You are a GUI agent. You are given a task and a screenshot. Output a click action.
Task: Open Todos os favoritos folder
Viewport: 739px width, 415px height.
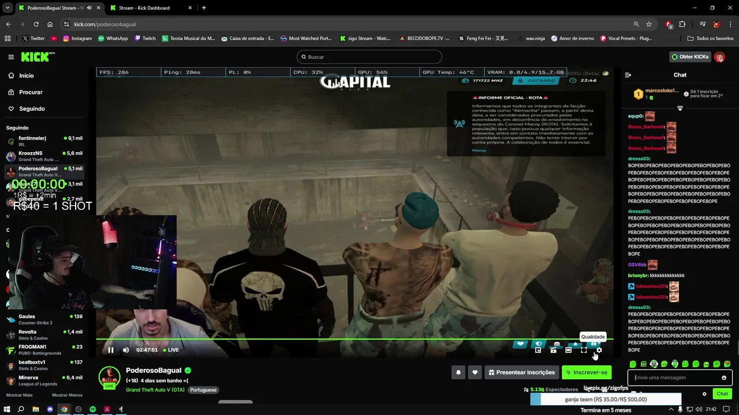point(710,39)
